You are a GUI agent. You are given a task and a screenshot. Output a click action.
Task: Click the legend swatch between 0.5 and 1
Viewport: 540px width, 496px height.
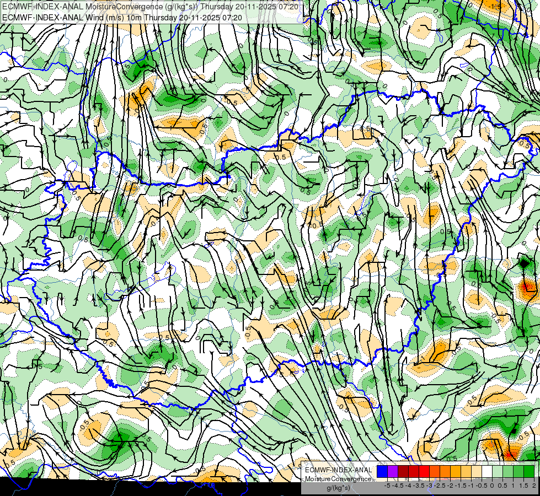pos(508,472)
